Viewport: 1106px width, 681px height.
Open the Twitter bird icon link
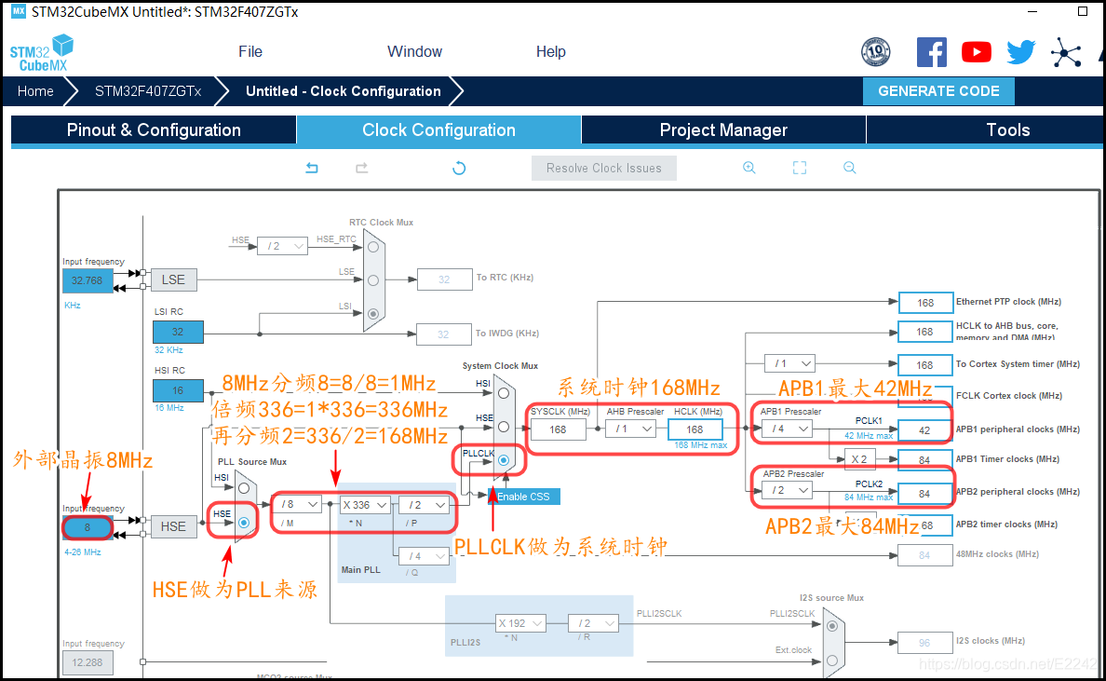(1020, 52)
